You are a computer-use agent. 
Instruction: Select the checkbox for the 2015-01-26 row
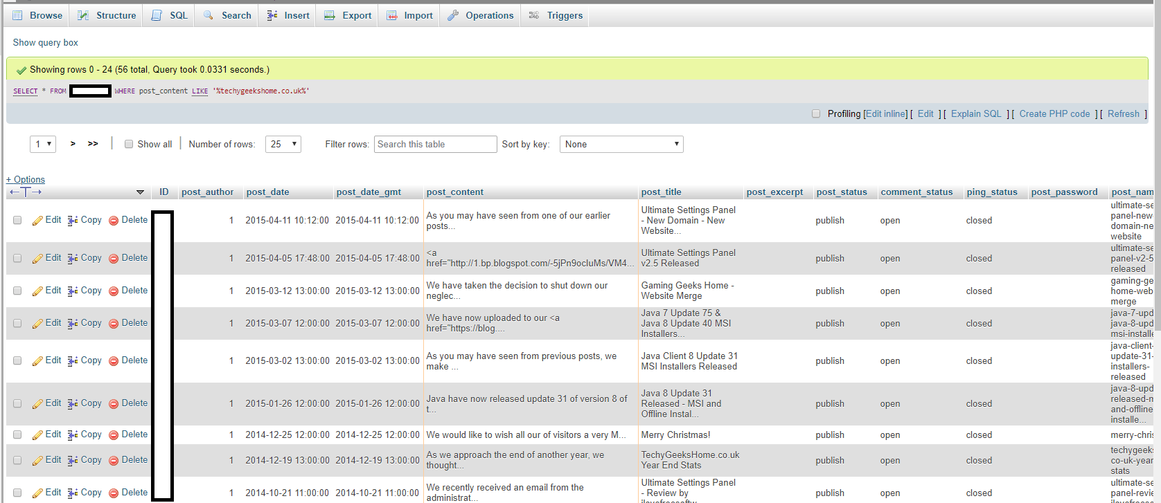[17, 403]
